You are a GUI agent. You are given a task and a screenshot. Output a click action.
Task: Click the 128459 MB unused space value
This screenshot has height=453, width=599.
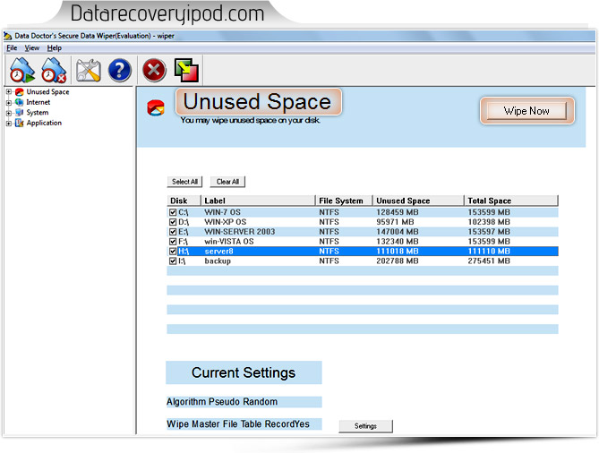(398, 212)
